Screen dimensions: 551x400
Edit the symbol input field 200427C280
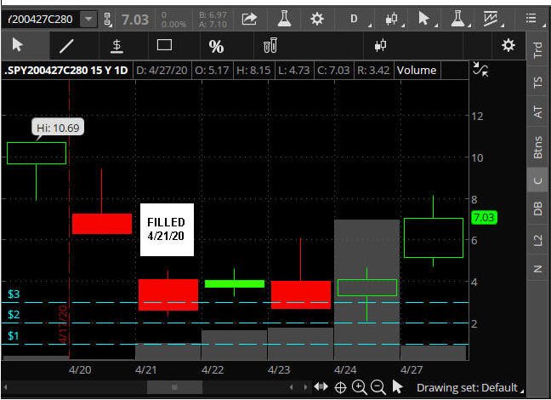click(41, 19)
